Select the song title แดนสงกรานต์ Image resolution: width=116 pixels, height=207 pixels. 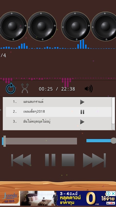point(34,102)
